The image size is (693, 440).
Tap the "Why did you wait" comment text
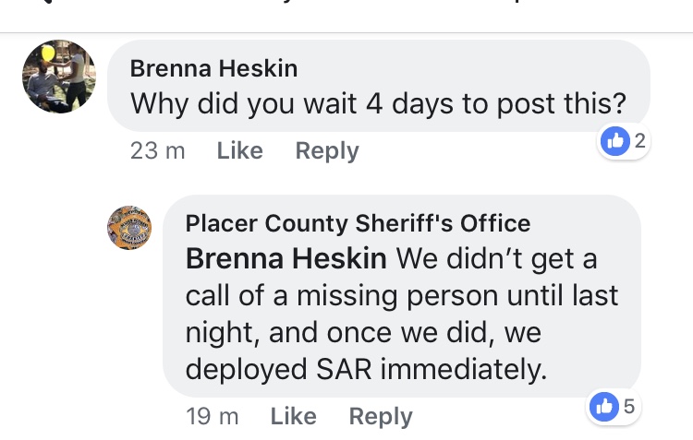(x=379, y=103)
